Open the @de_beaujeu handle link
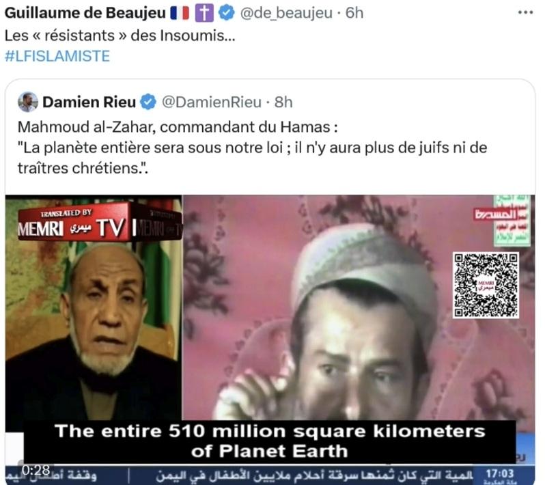545x485 pixels. (x=286, y=13)
